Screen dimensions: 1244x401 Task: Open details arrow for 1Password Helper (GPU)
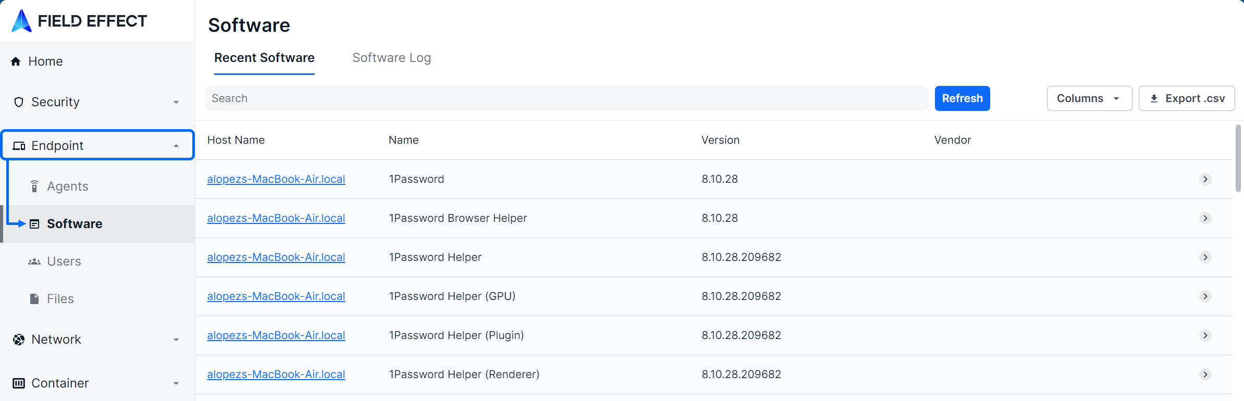(x=1205, y=296)
